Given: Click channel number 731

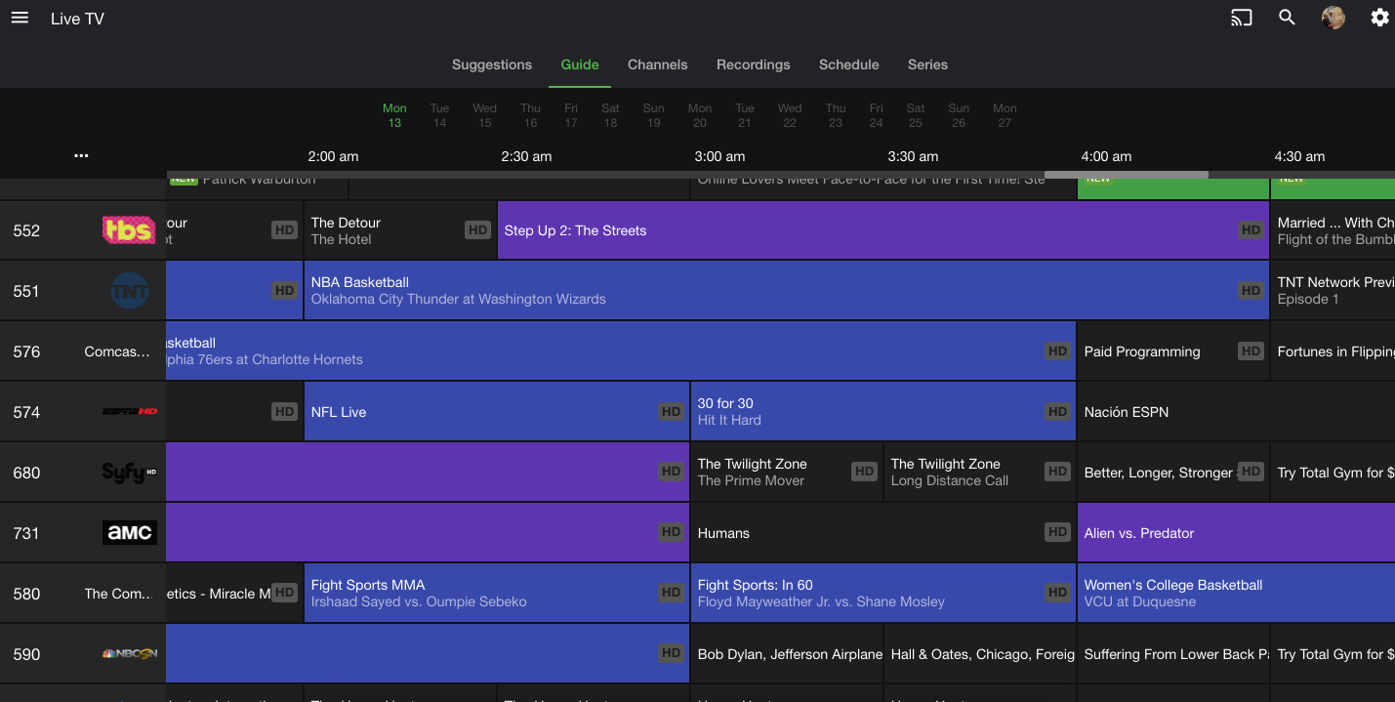Looking at the screenshot, I should point(26,533).
